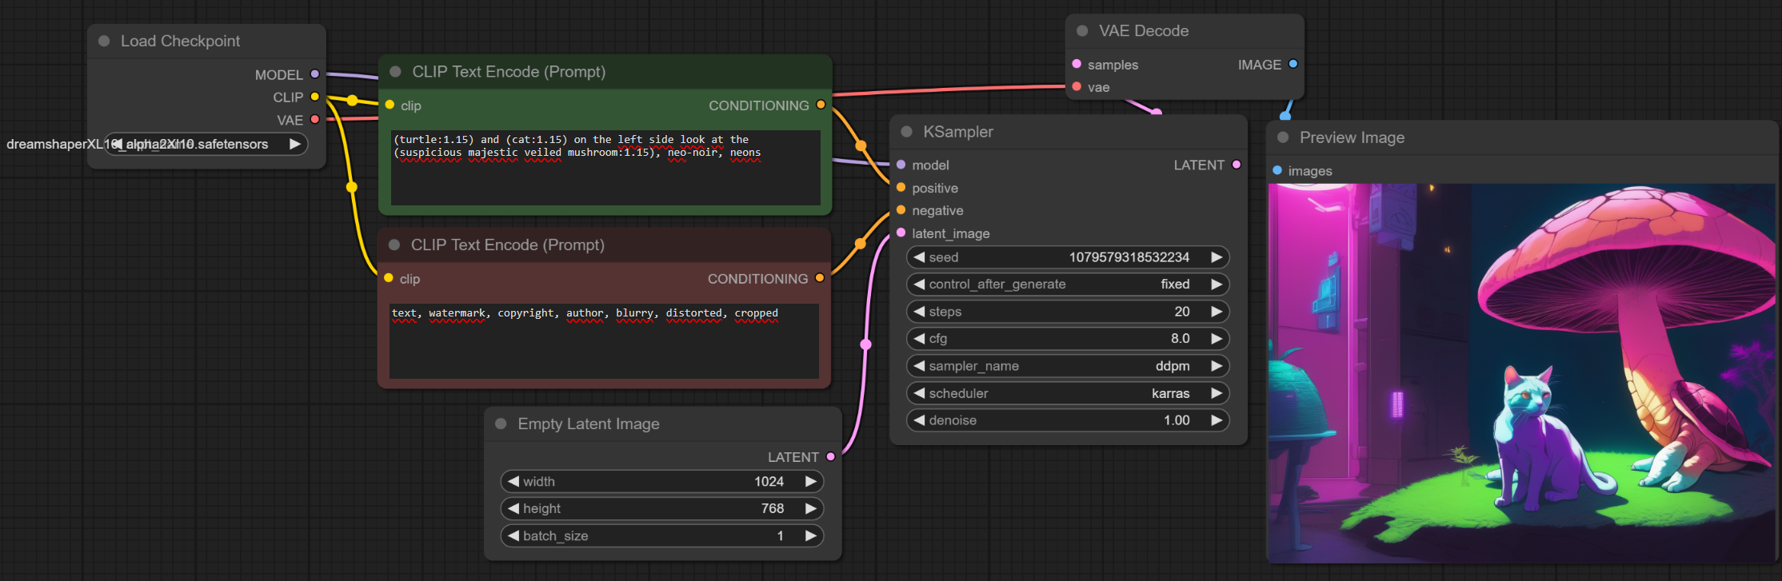Click the VAE output socket on Load Checkpoint
The image size is (1782, 581).
314,120
